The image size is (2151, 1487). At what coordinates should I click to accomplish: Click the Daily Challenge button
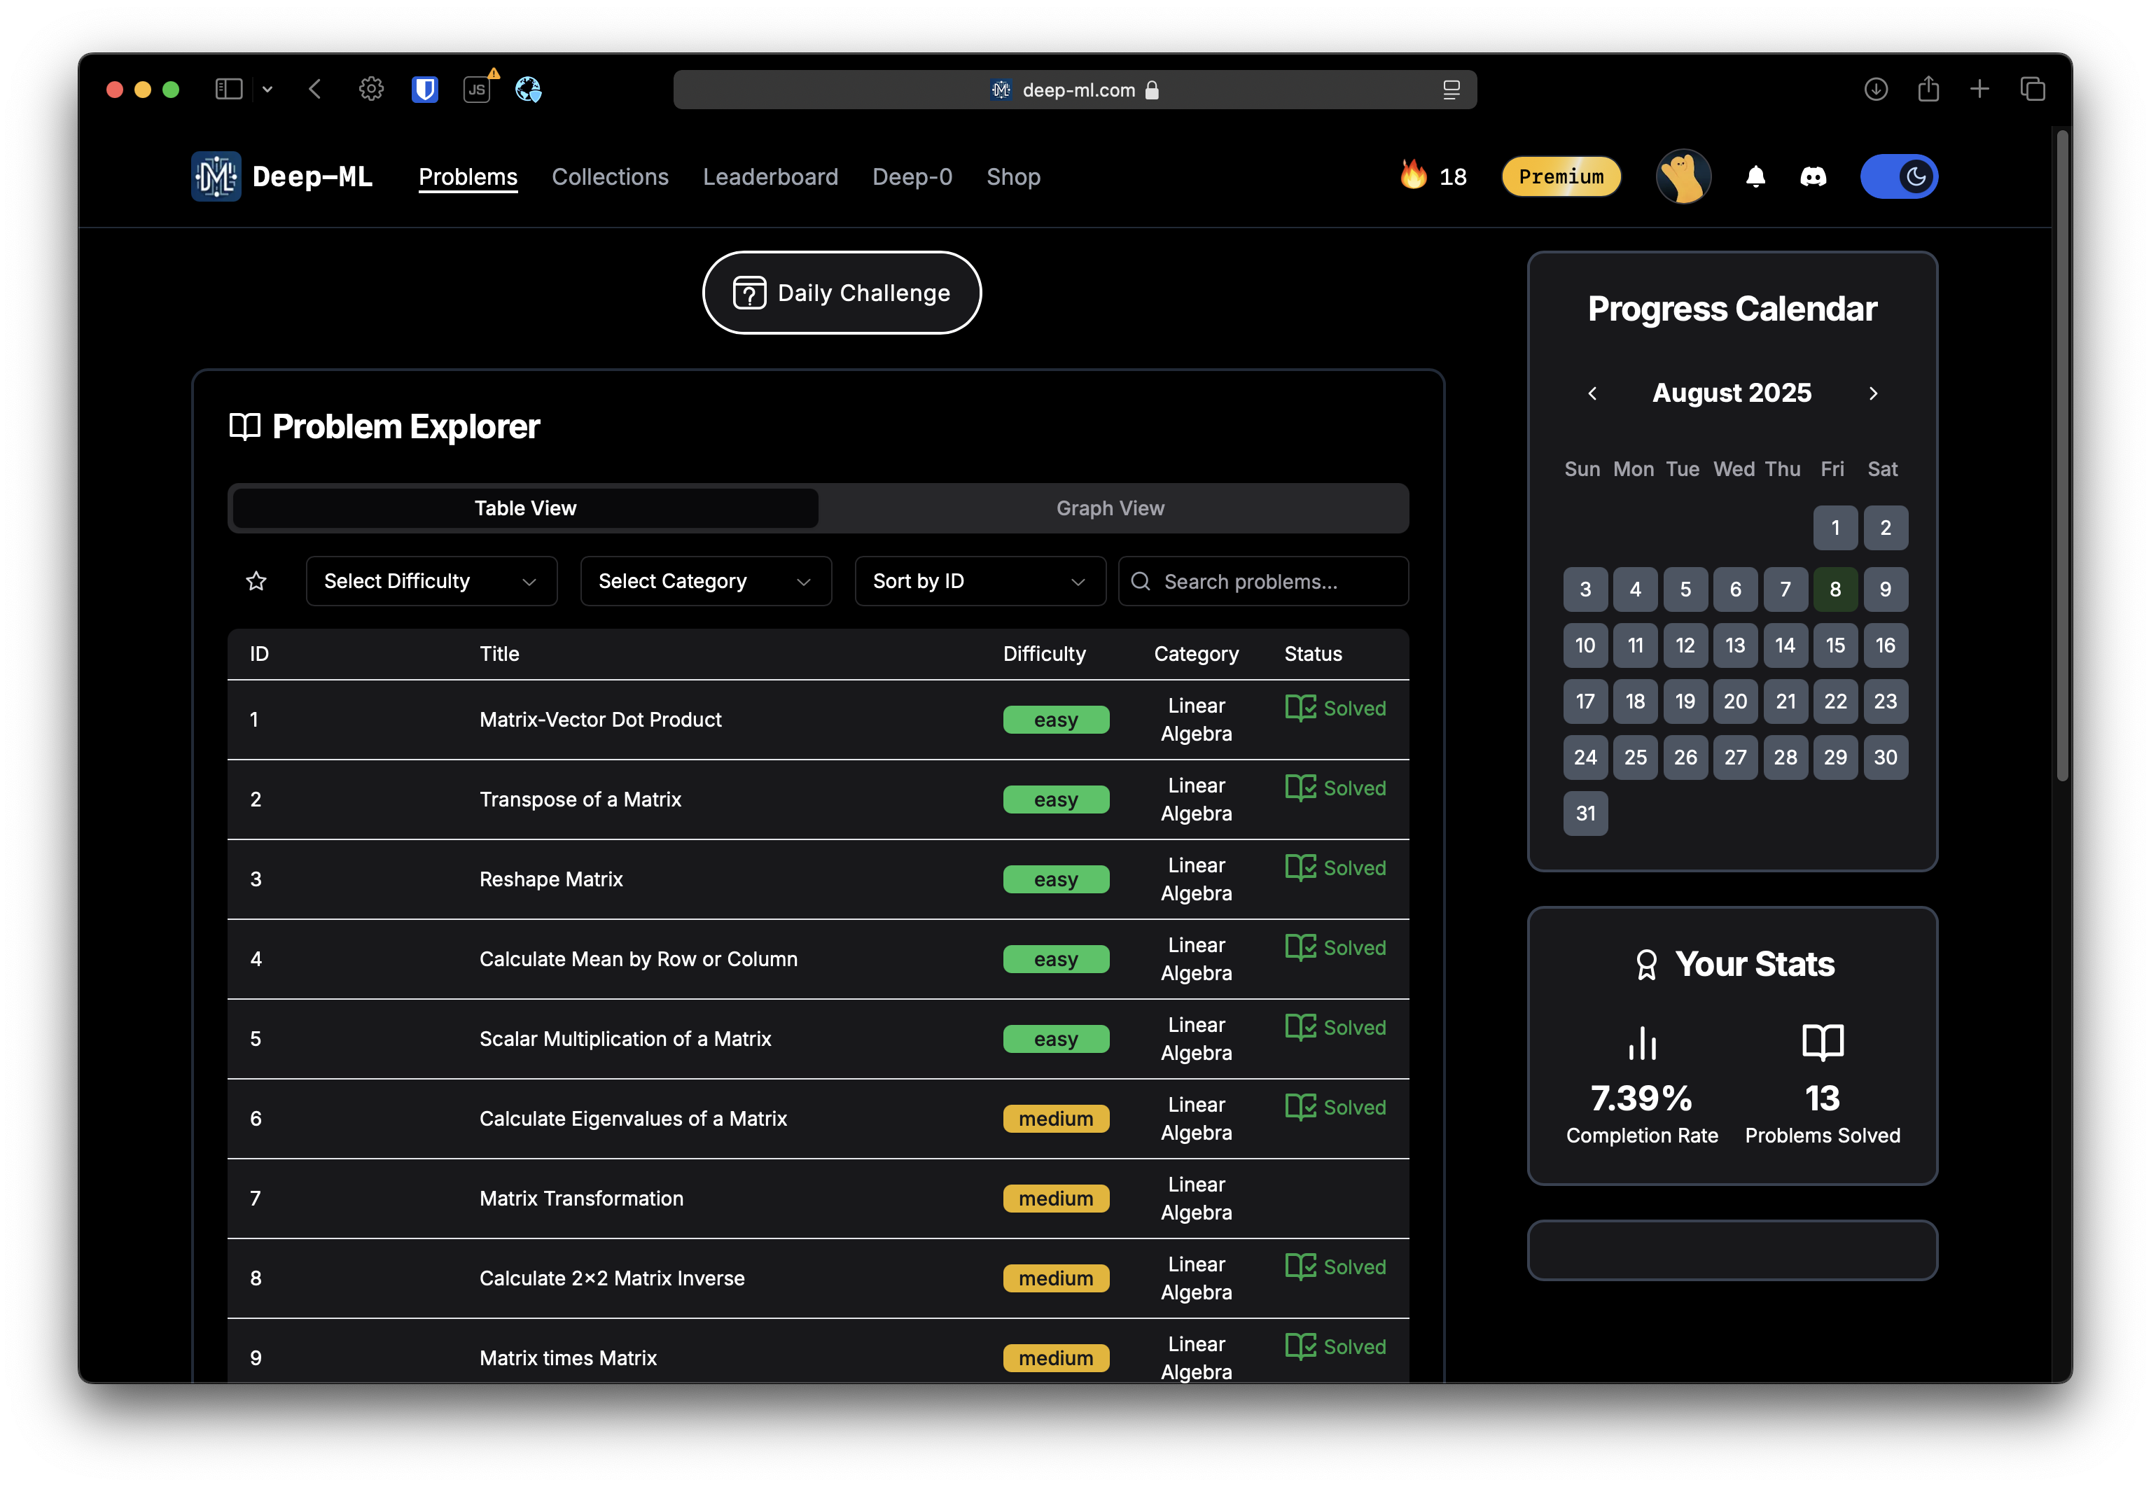coord(841,293)
